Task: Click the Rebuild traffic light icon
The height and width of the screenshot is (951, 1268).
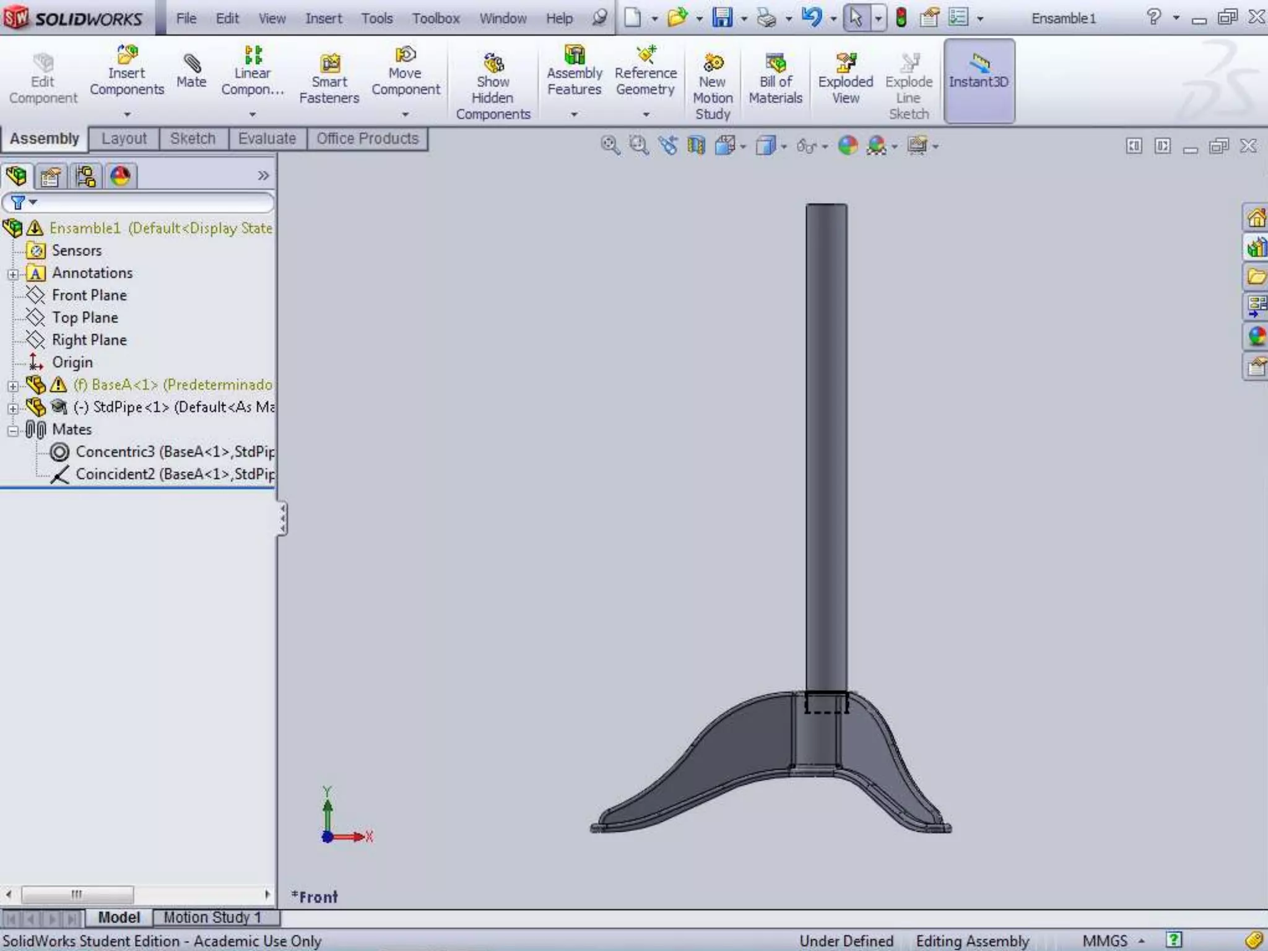Action: 901,18
